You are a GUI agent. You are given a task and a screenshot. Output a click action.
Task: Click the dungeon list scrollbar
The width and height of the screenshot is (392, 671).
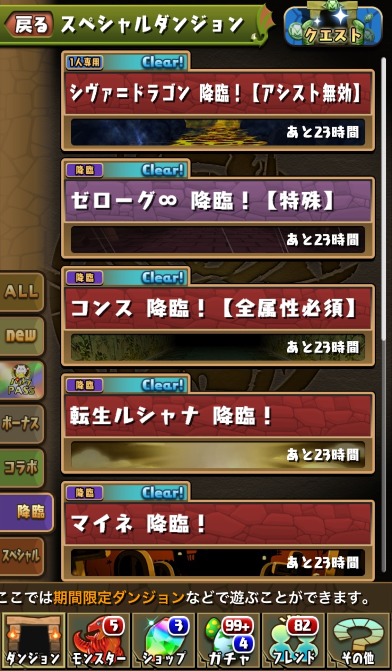pos(383,315)
